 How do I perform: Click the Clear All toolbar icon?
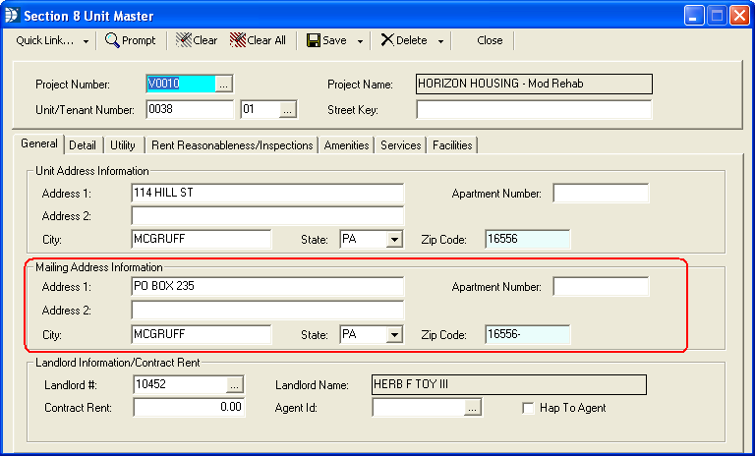click(x=238, y=40)
